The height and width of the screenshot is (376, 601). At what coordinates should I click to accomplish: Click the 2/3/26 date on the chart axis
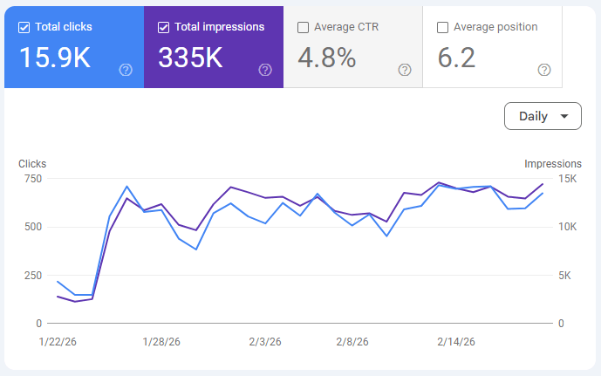265,342
